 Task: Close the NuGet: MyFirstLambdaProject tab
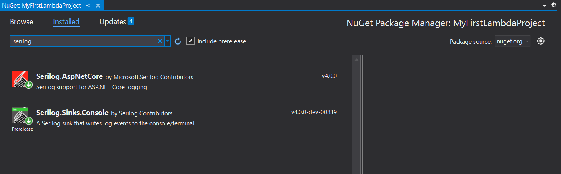[x=97, y=6]
